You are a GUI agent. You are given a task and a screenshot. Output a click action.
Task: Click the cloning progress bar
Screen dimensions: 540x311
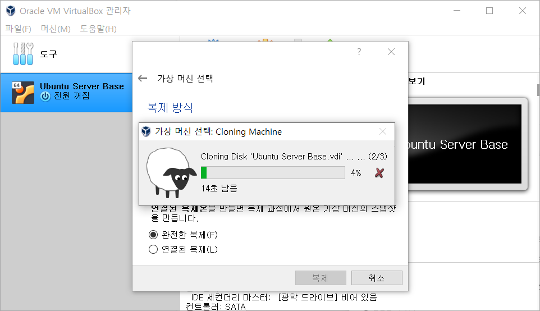[x=273, y=172]
